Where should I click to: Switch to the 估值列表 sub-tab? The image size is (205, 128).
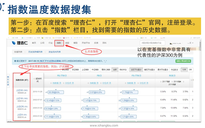18,52
